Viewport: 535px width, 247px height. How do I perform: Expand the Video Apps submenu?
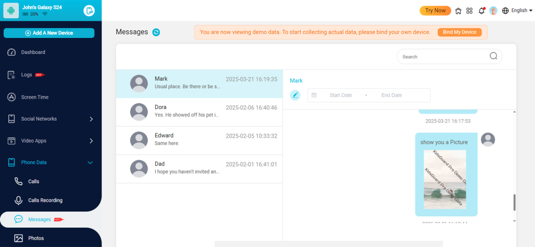click(91, 141)
